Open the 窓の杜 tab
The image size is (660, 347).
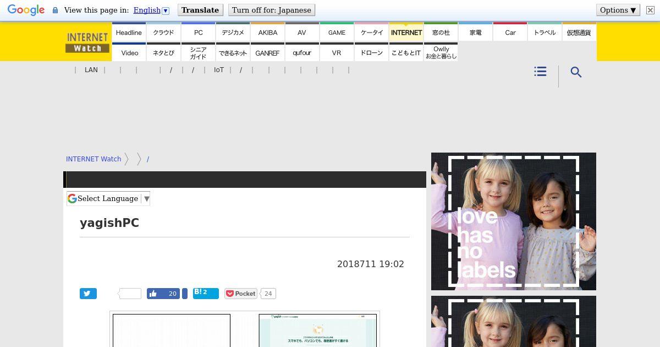tap(441, 32)
